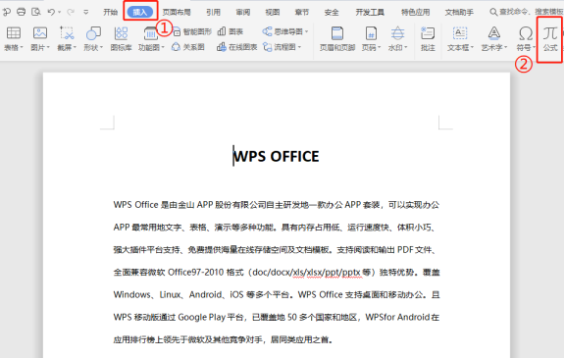Expand the 图片 dropdown arrow

pyautogui.click(x=48, y=47)
